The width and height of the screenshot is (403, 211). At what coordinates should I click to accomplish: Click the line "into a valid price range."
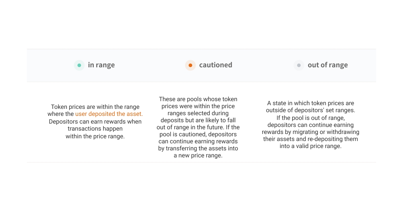[x=311, y=146]
